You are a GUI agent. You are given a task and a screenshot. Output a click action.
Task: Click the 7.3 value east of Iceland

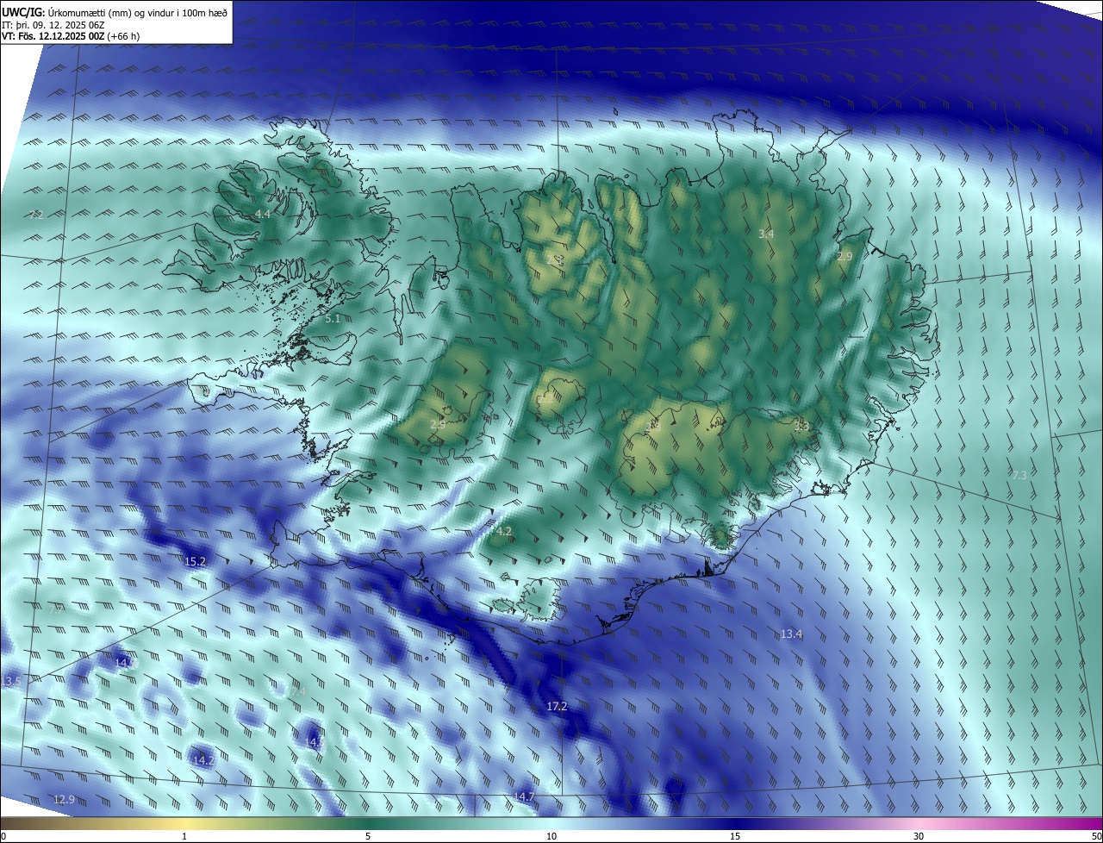[x=1019, y=475]
